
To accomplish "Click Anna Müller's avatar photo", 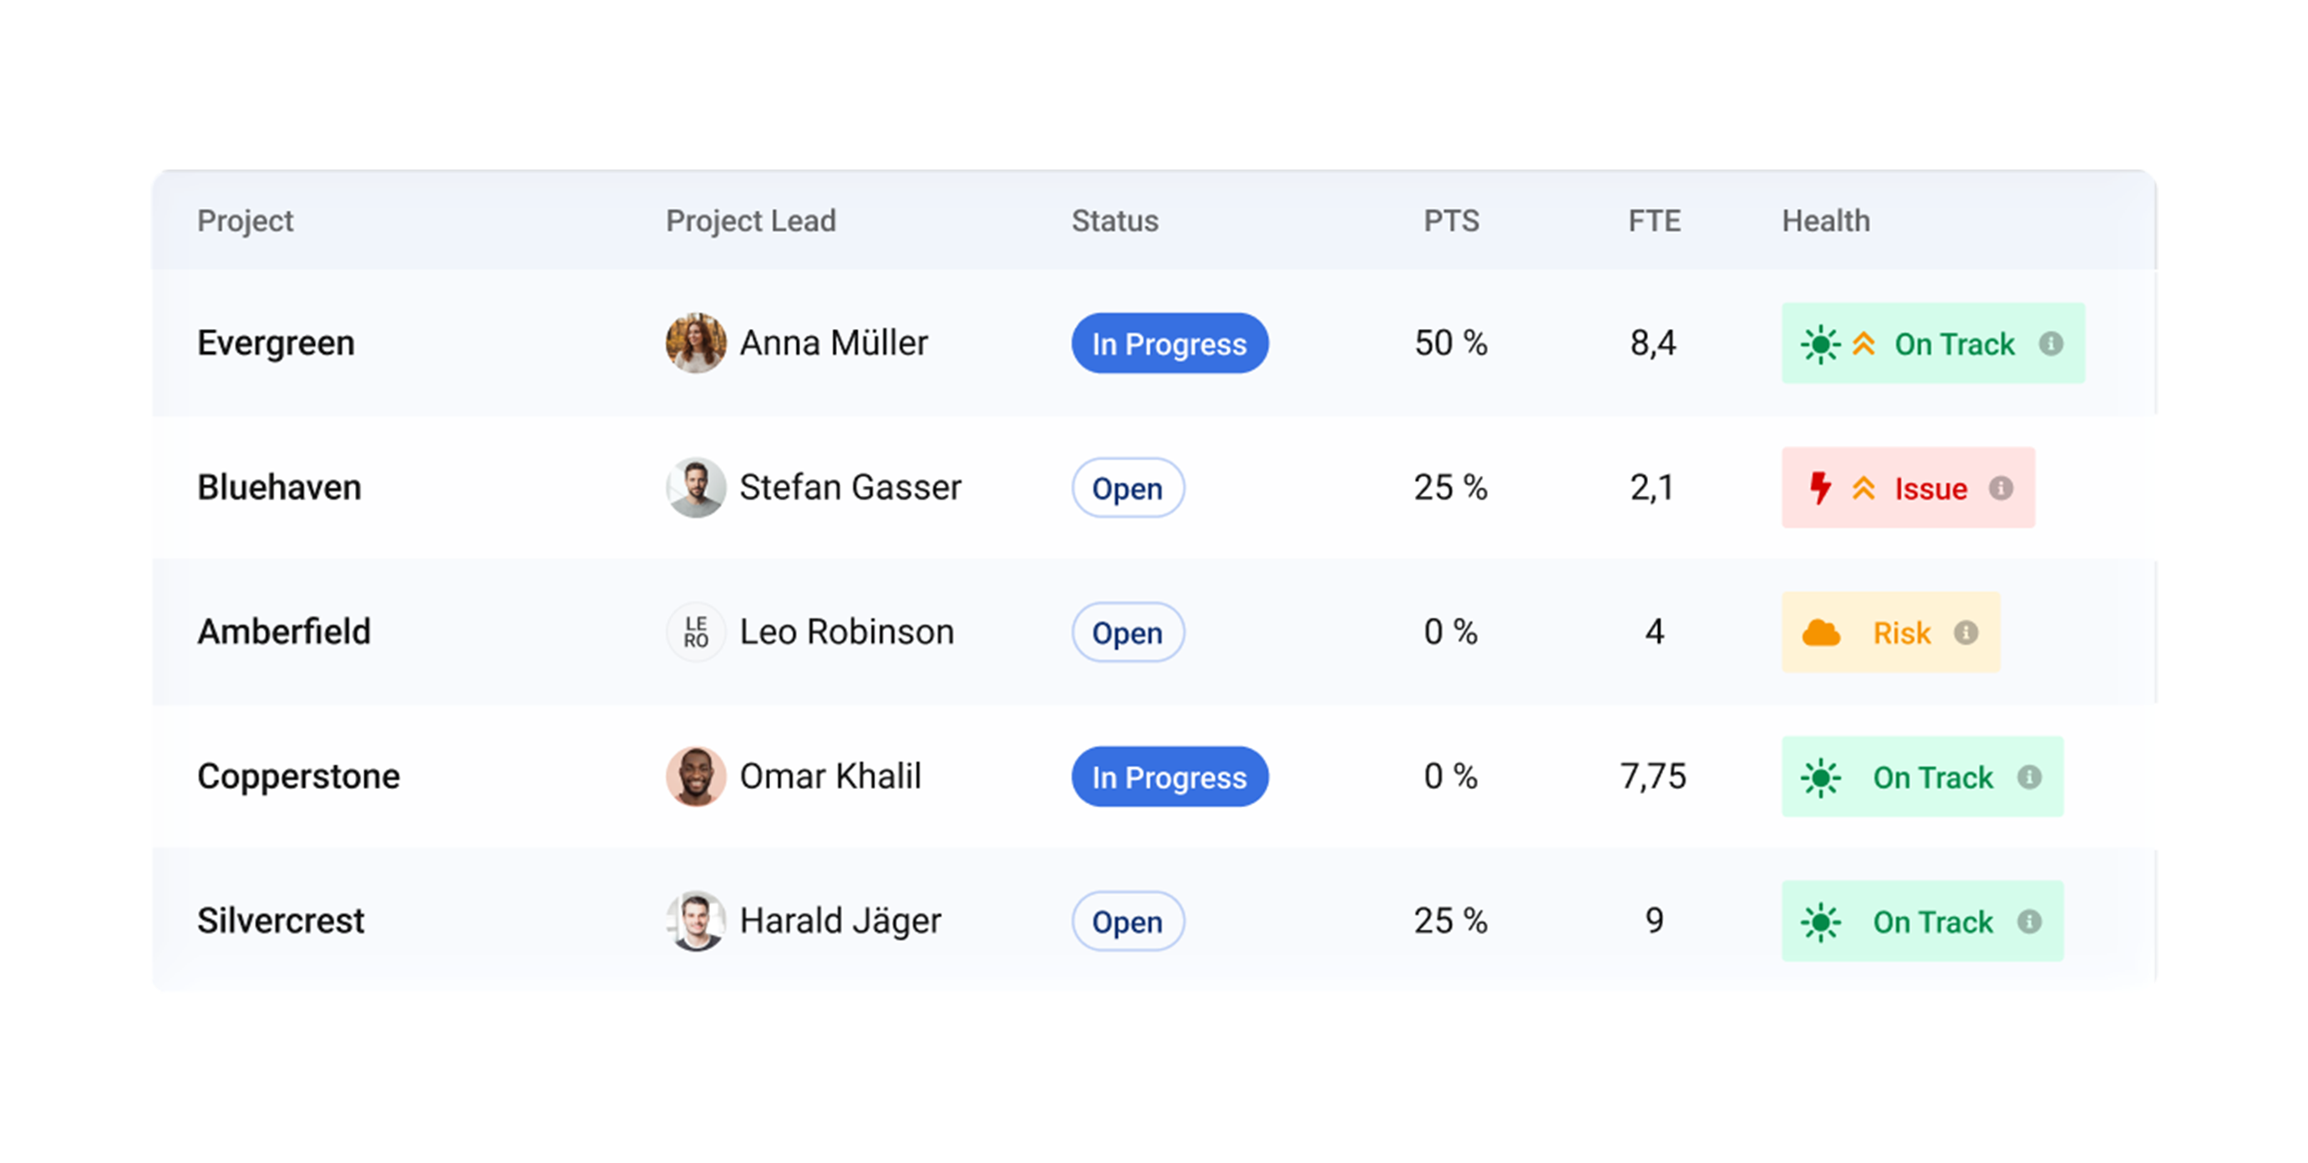I will coord(696,343).
